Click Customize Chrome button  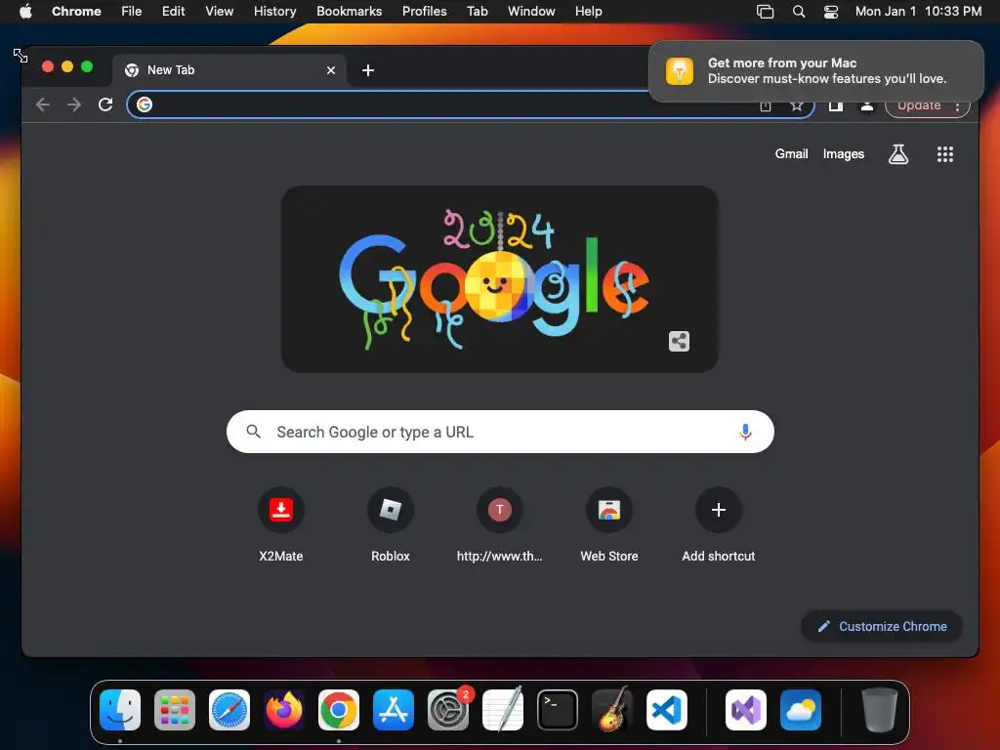click(x=882, y=626)
